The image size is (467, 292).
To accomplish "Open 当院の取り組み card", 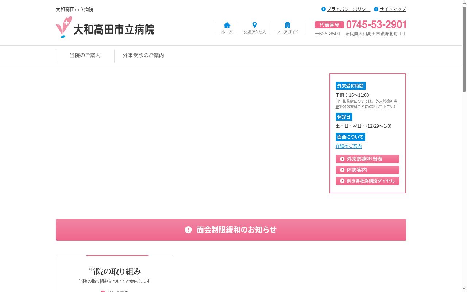I will point(114,274).
